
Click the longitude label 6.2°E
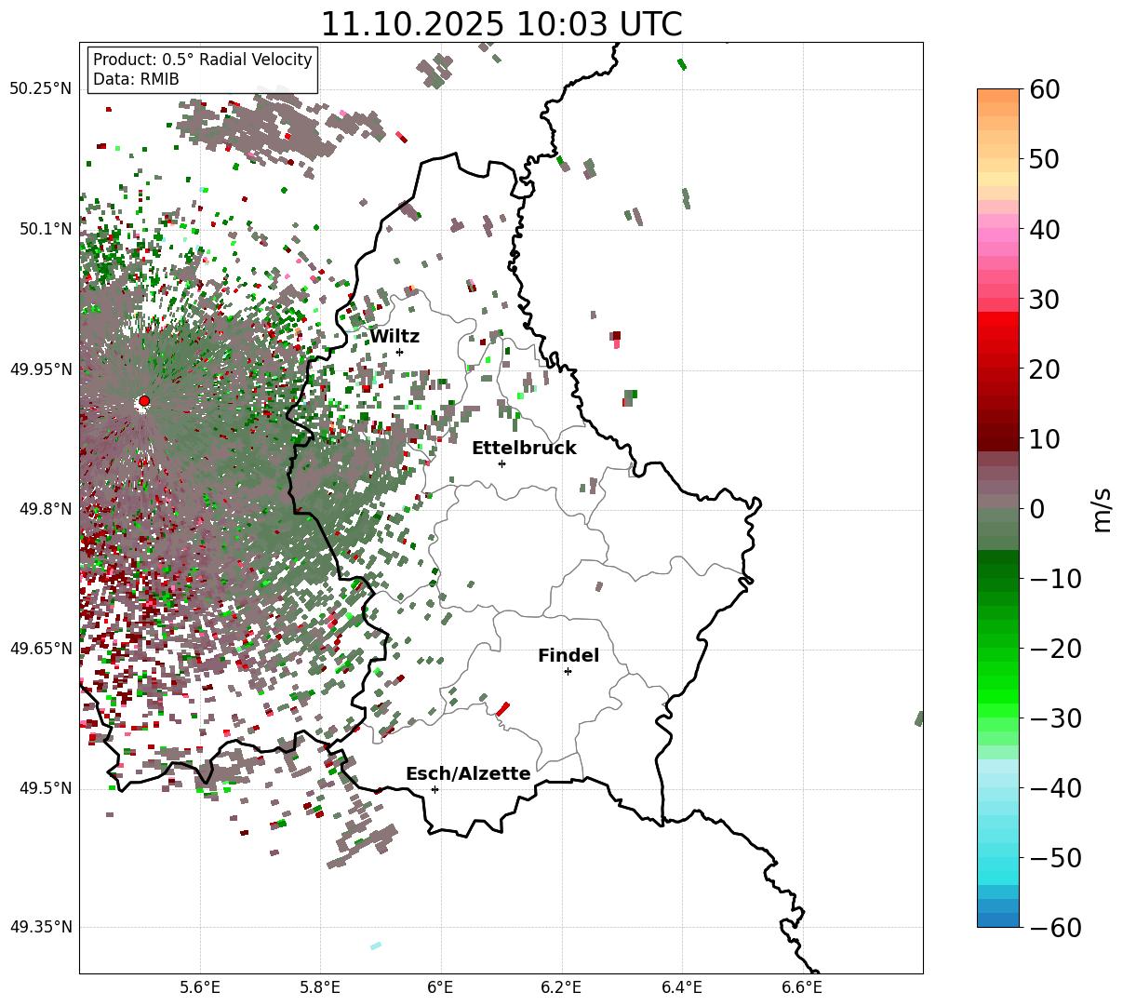click(x=561, y=987)
